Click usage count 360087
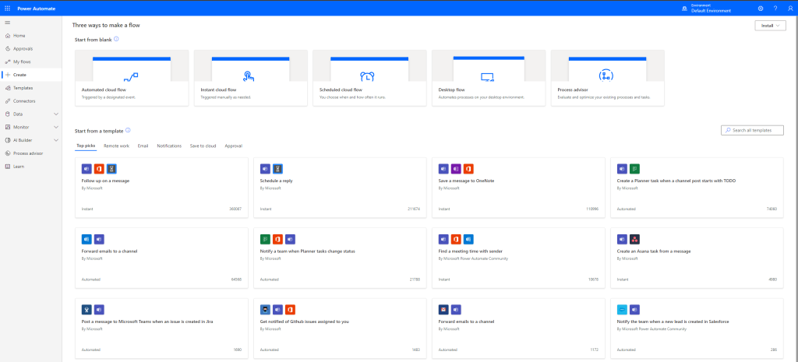The image size is (798, 362). 235,209
